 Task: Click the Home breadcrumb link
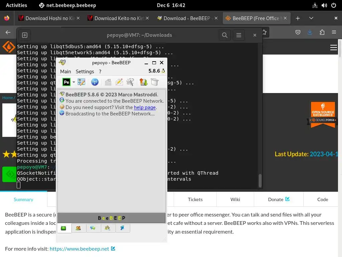pos(8,98)
